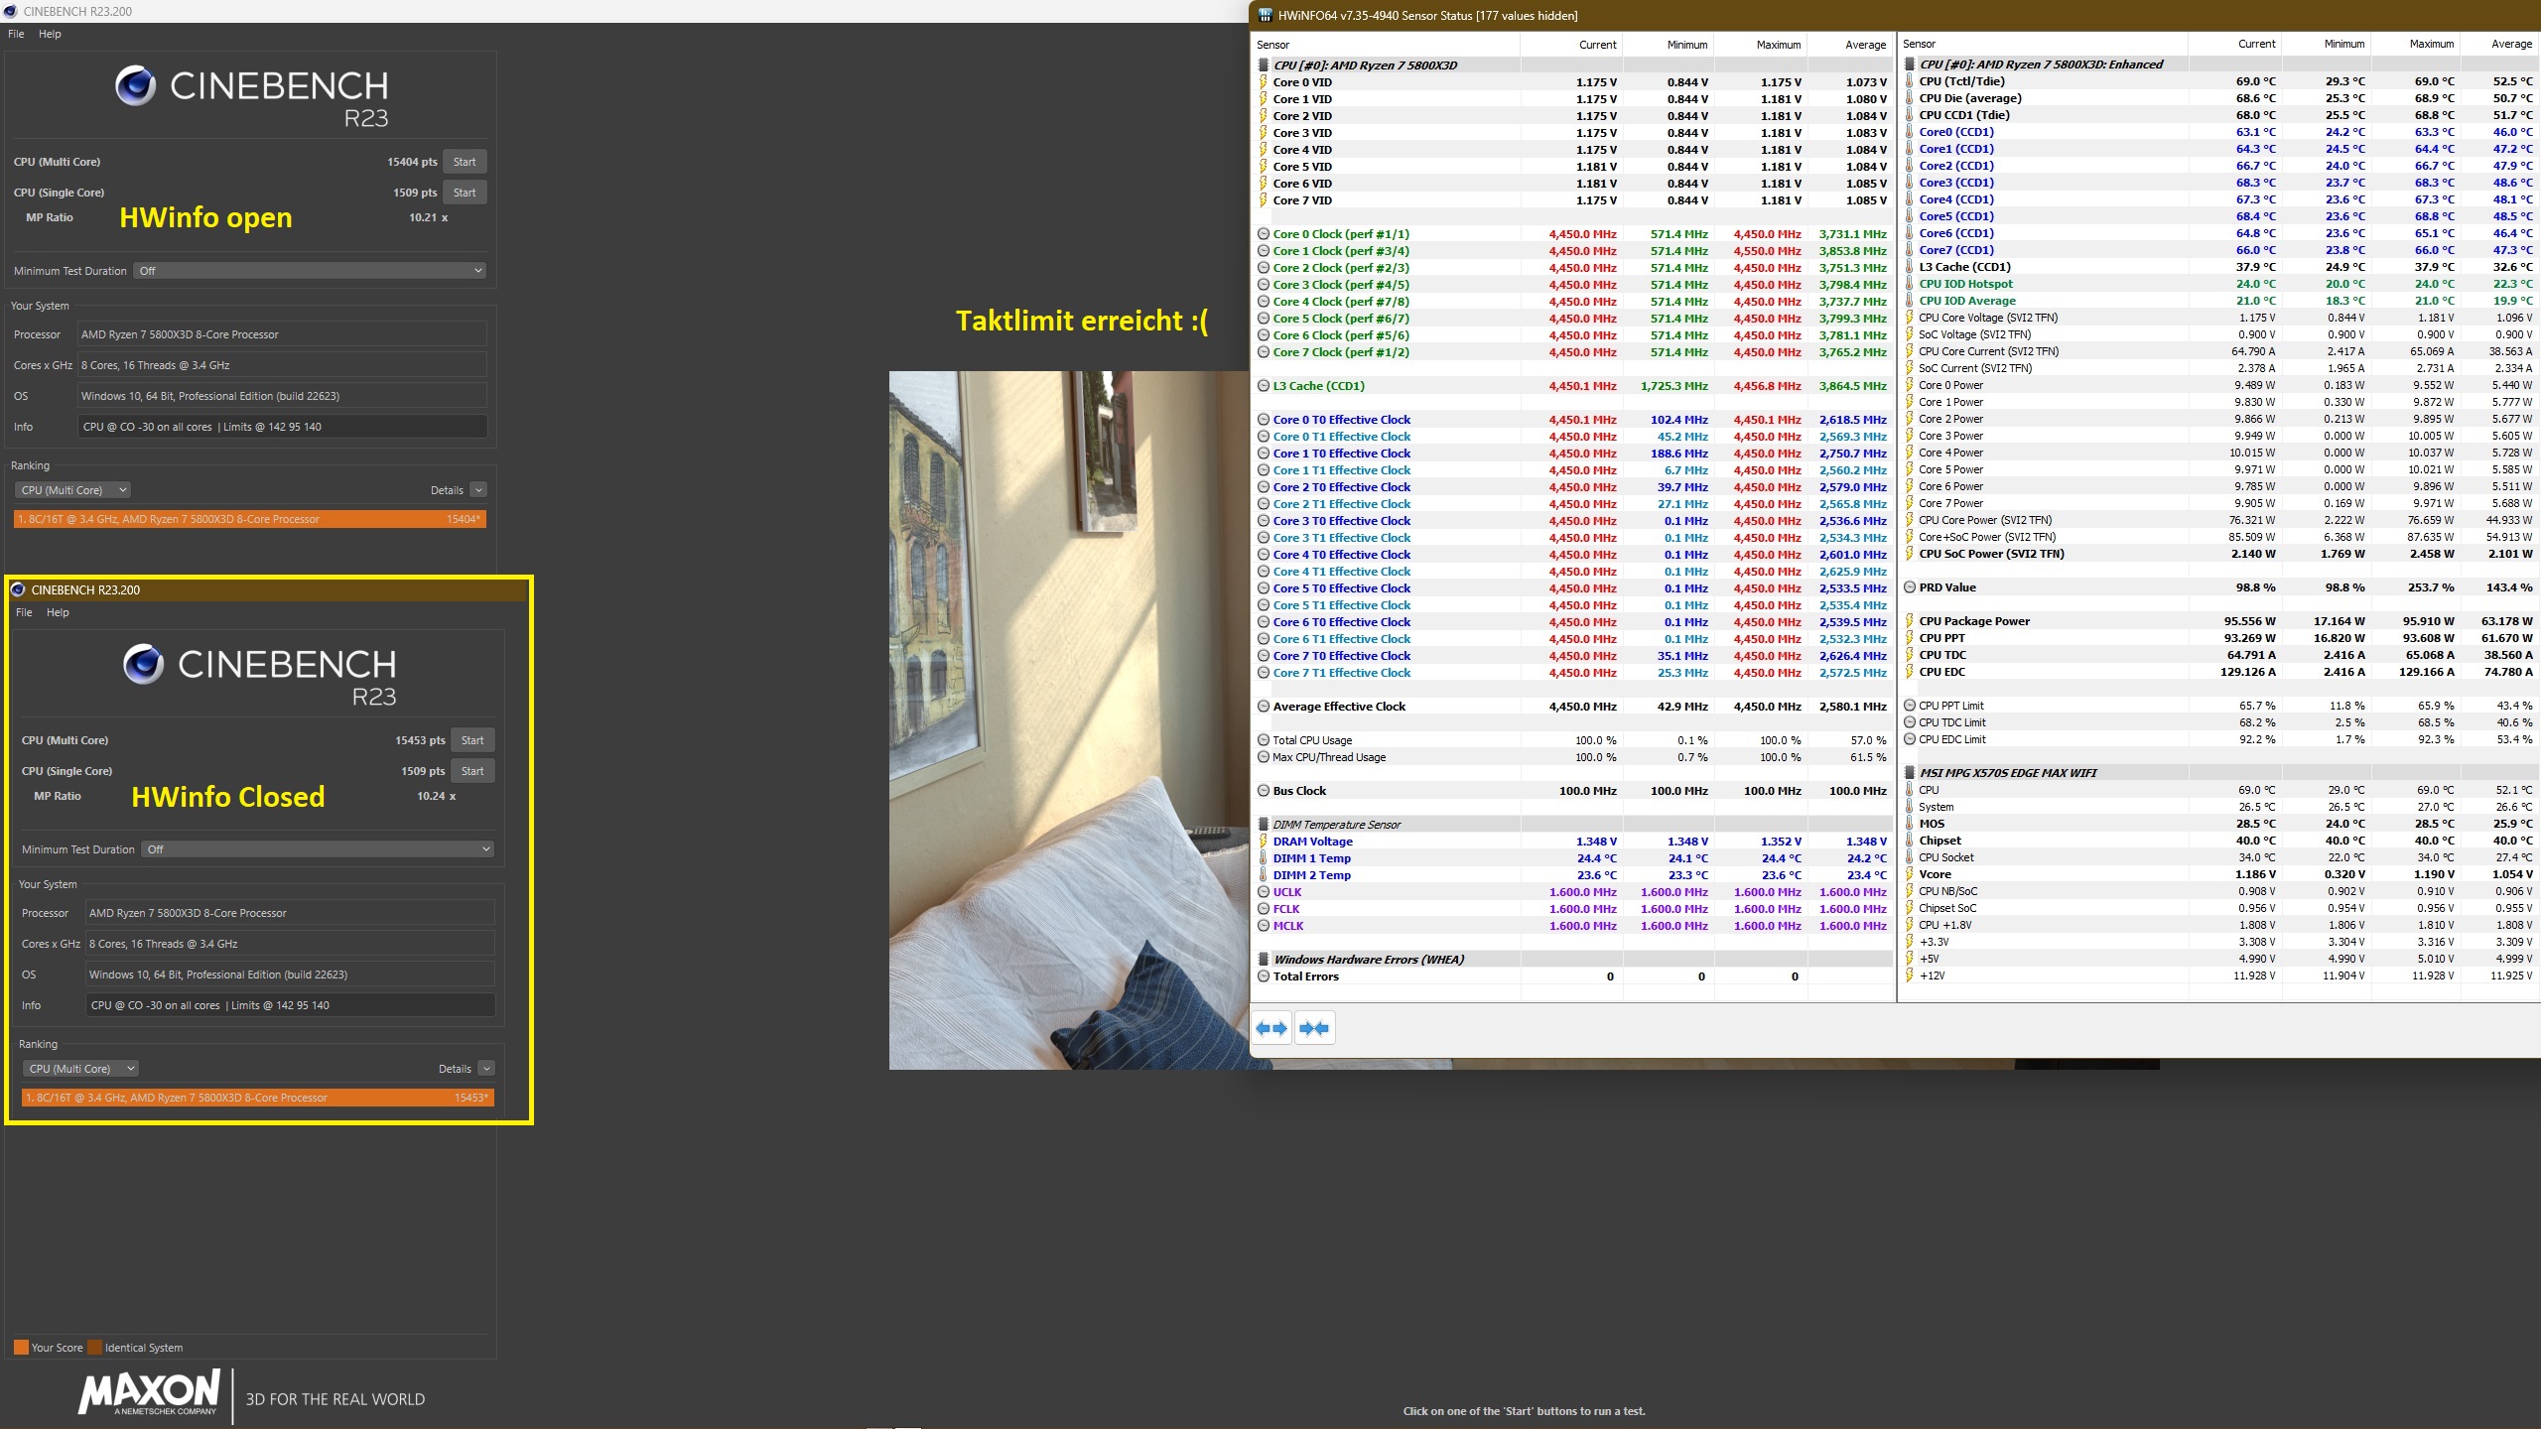Click the HWiNFO expand-columns arrows icon
This screenshot has width=2541, height=1429.
(1271, 1028)
